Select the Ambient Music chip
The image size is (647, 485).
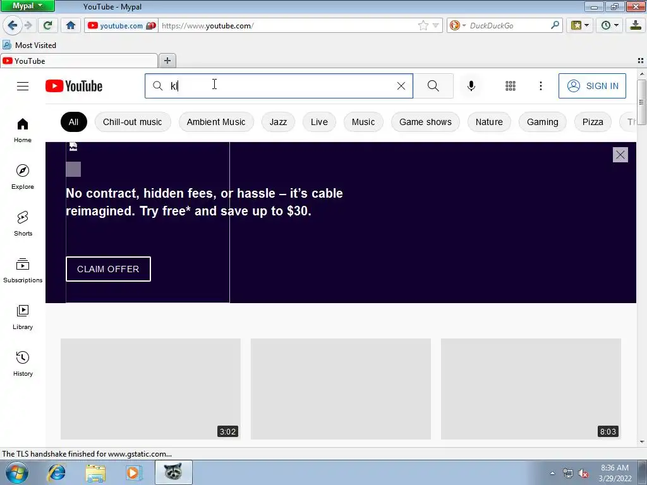[216, 122]
